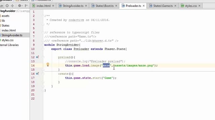This screenshot has height=120, width=215.
Task: Click the module keyword on line 9
Action: coord(49,45)
